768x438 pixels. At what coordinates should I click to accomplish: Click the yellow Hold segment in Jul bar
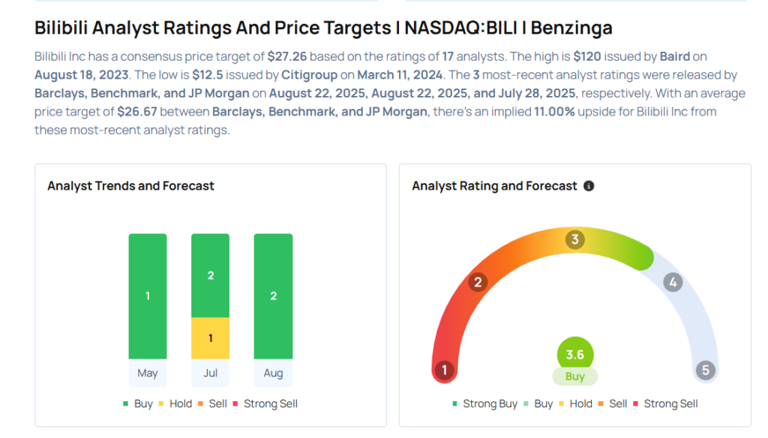tap(211, 337)
